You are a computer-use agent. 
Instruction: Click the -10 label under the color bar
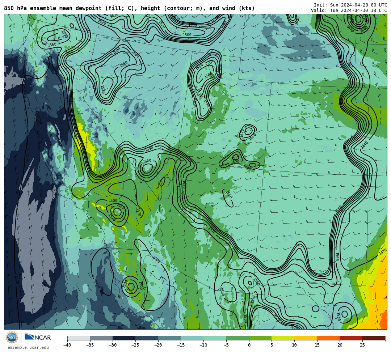[203, 345]
